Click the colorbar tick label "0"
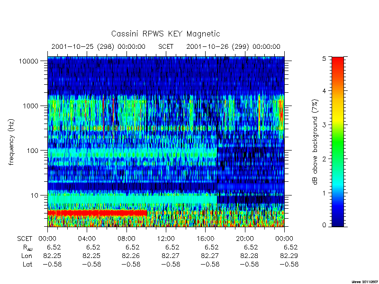 (x=324, y=225)
